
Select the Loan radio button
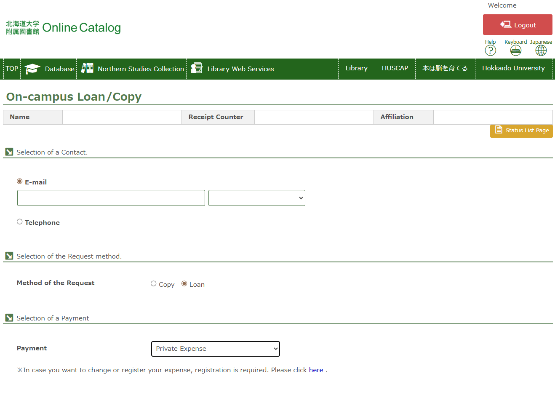(x=184, y=284)
